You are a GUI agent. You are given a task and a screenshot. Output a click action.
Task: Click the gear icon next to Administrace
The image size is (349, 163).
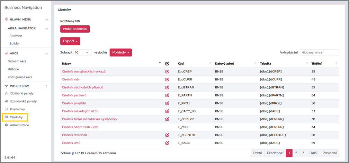pyautogui.click(x=6, y=125)
